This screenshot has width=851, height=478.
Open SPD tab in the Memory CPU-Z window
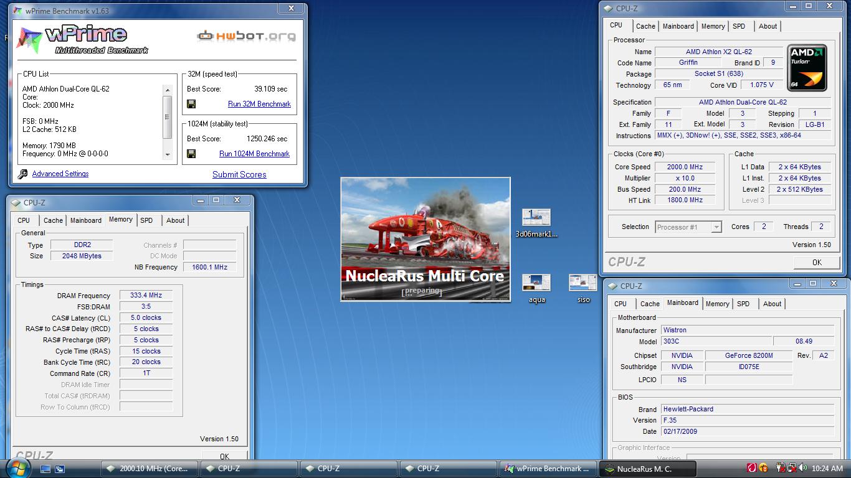(x=146, y=220)
